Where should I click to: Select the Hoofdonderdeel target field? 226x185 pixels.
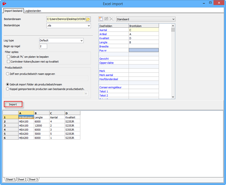click(x=114, y=79)
